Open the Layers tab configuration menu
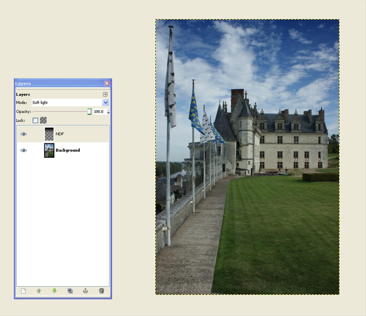The height and width of the screenshot is (316, 366). 105,94
